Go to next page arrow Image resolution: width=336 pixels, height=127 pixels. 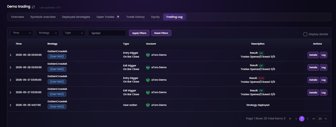pos(308,119)
